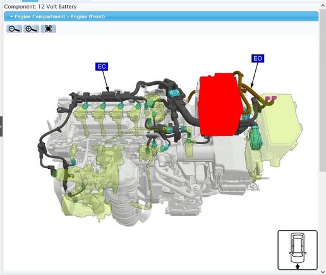Image resolution: width=326 pixels, height=275 pixels.
Task: Click the scroll up arrow of scrollbar
Action: tap(323, 6)
